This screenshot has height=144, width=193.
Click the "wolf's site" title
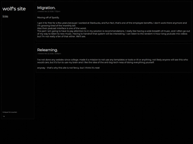click(x=14, y=9)
